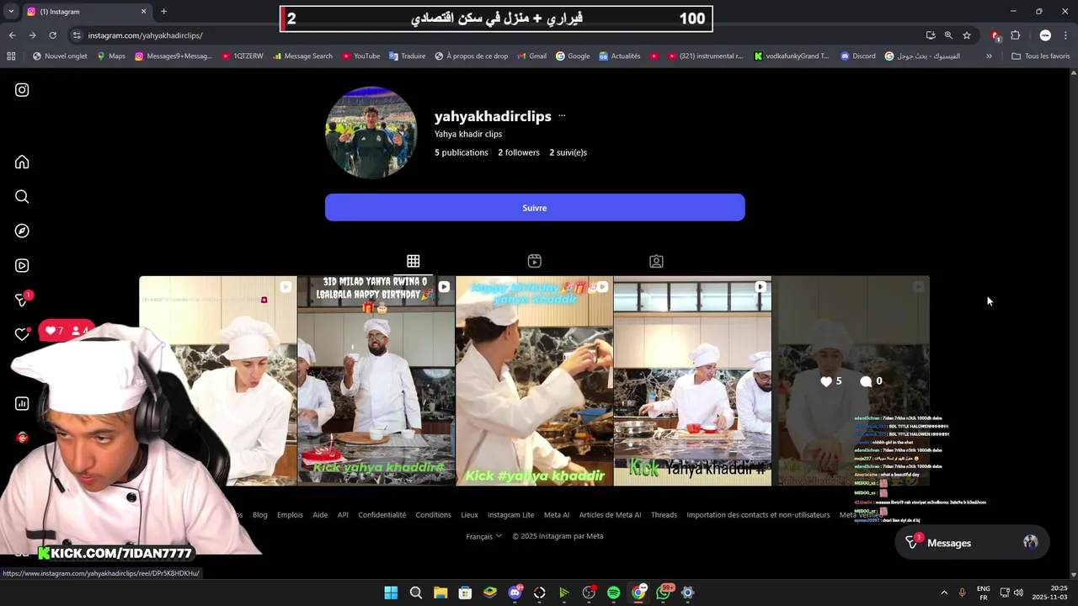Viewport: 1078px width, 606px height.
Task: Open the Français language dropdown
Action: tap(483, 536)
